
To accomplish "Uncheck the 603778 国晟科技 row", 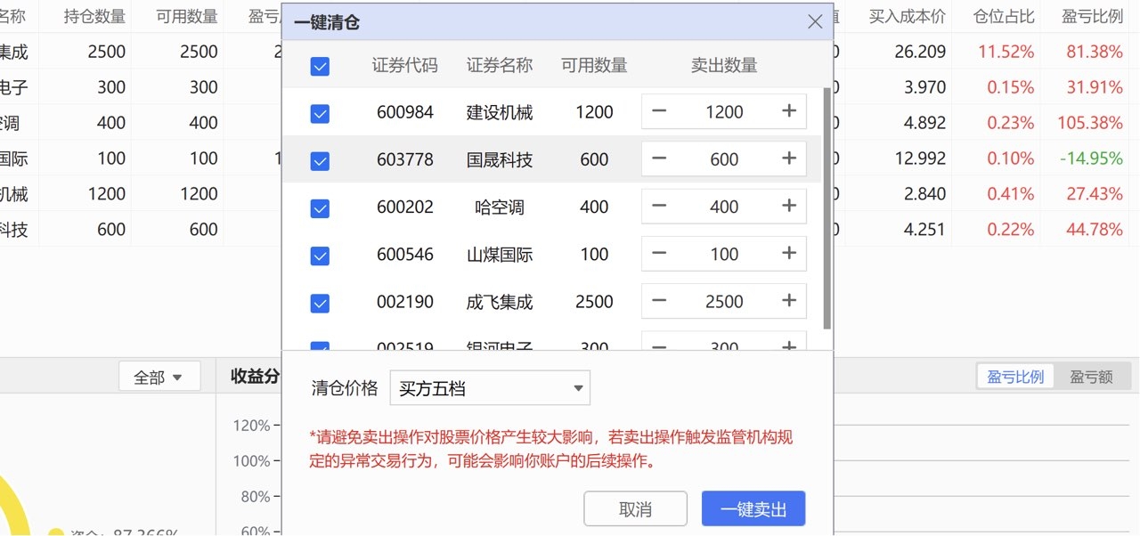I will coord(320,160).
